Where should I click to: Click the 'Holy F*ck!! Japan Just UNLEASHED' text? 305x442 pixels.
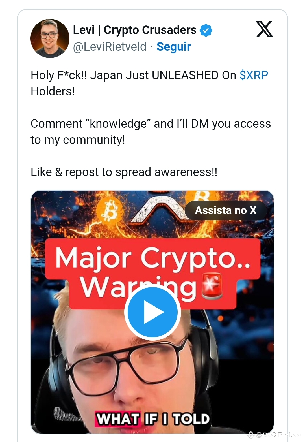coord(133,75)
